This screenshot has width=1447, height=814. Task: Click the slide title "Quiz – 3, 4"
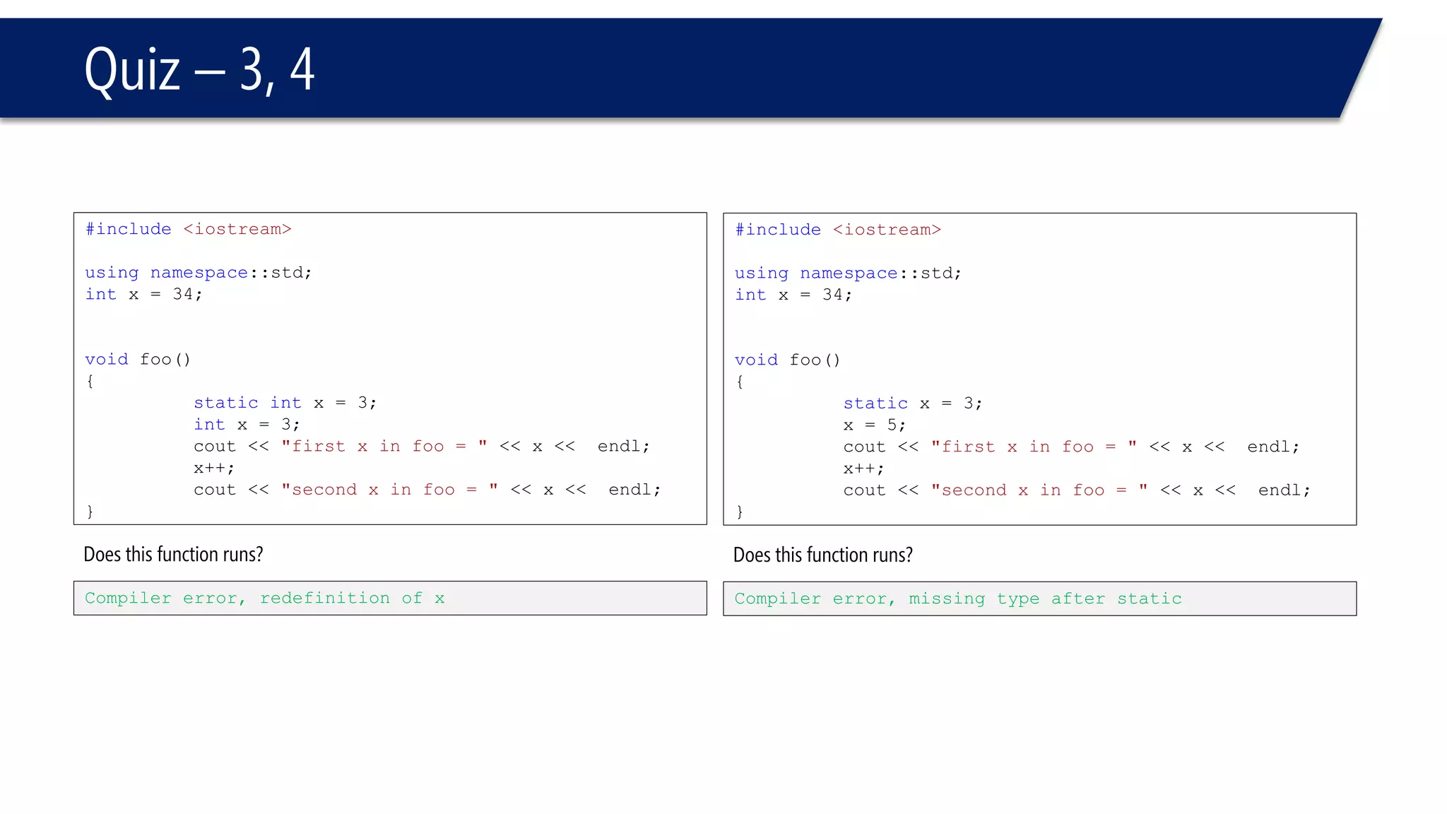click(199, 69)
